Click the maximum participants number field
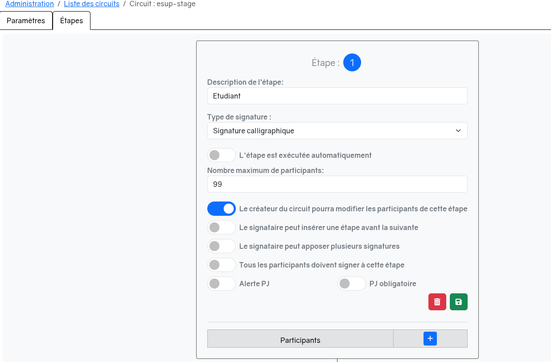This screenshot has width=551, height=362. tap(337, 184)
